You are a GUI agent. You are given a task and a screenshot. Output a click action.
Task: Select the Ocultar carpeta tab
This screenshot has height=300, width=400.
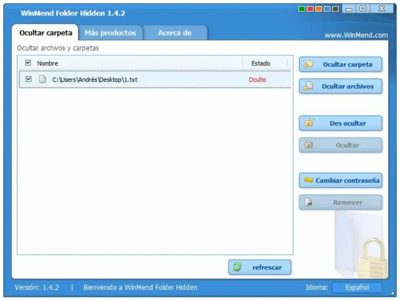pyautogui.click(x=45, y=33)
